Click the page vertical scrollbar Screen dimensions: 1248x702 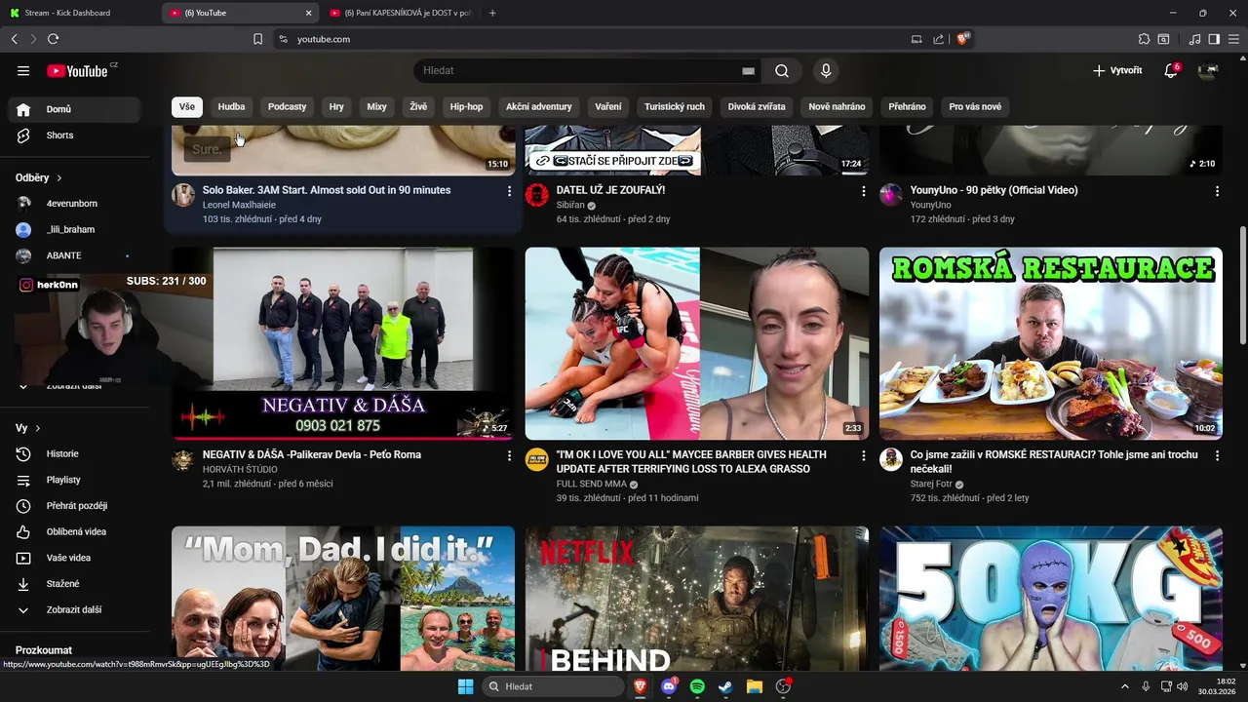(1242, 287)
